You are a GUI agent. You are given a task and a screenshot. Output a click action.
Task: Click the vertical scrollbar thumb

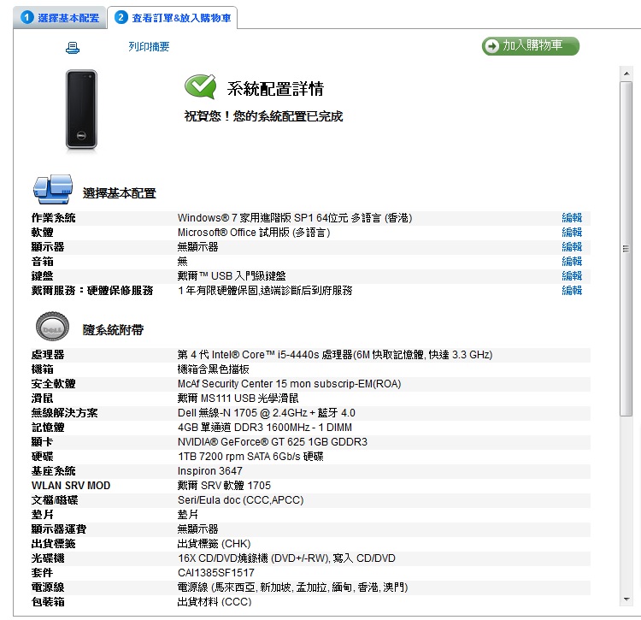[x=626, y=249]
